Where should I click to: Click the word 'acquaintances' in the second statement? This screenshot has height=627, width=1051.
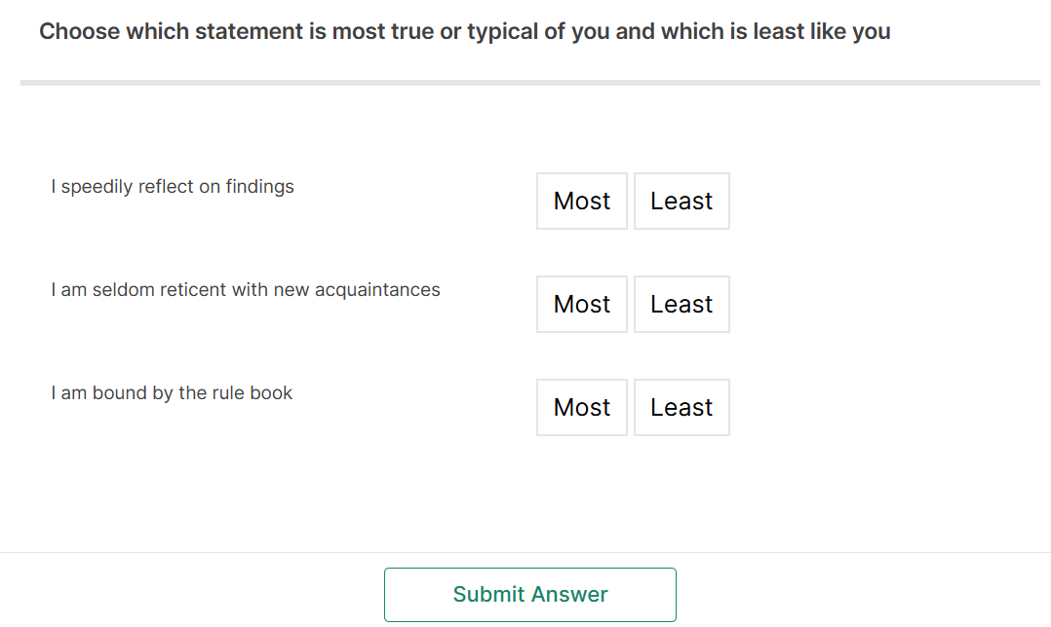tap(385, 290)
